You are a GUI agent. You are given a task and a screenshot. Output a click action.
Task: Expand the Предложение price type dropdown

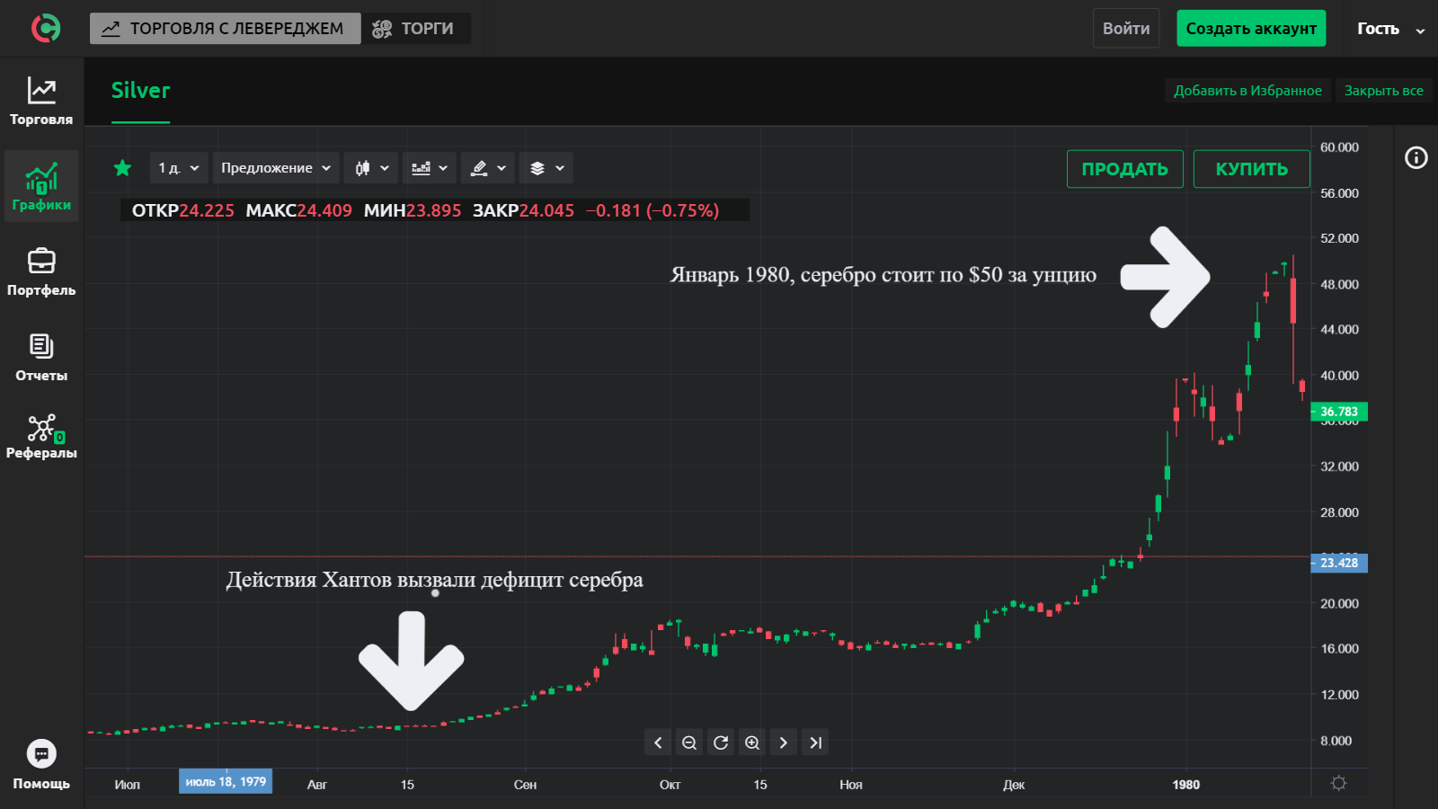276,168
